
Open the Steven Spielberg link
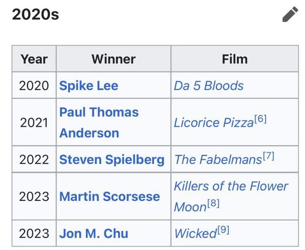(x=112, y=160)
